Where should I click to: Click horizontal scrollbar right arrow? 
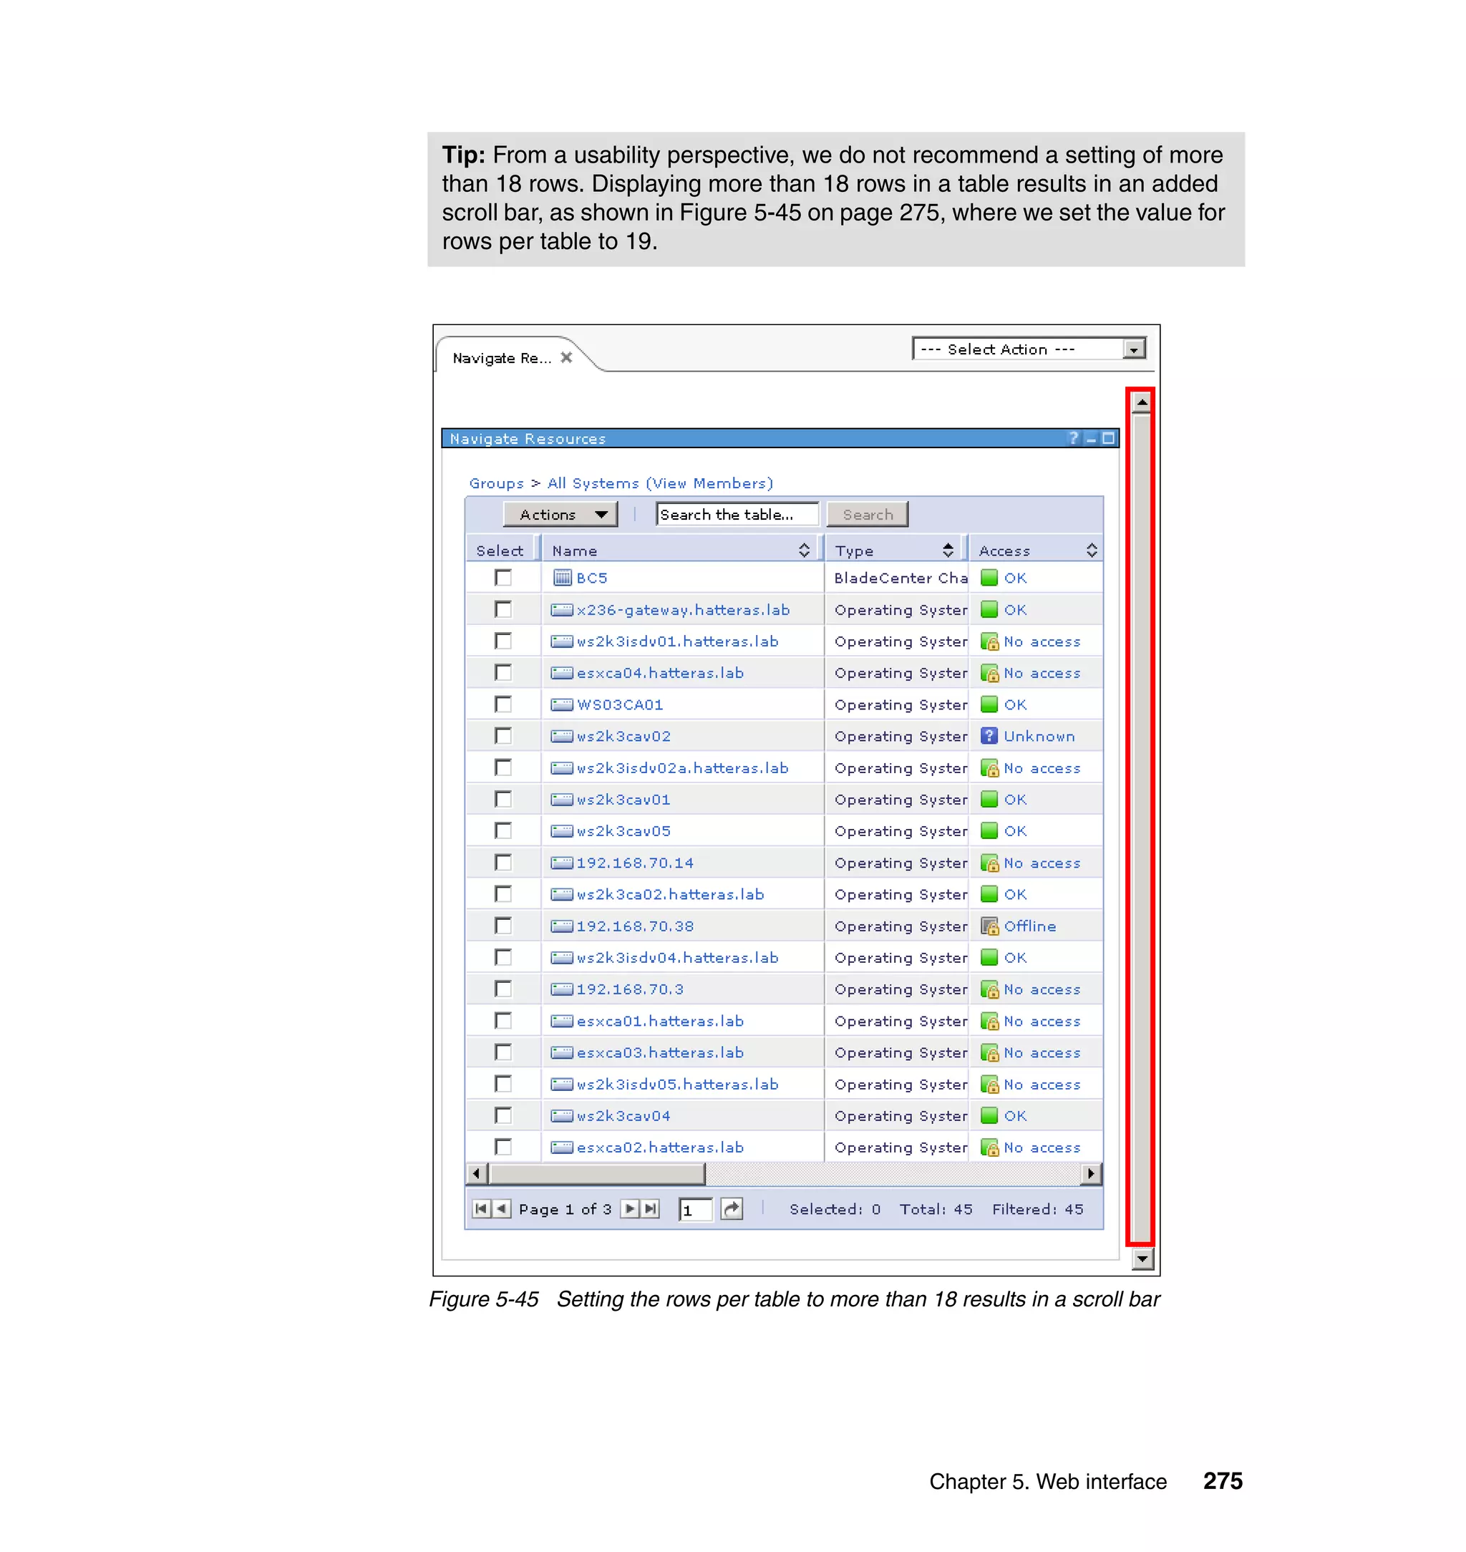pos(1091,1173)
